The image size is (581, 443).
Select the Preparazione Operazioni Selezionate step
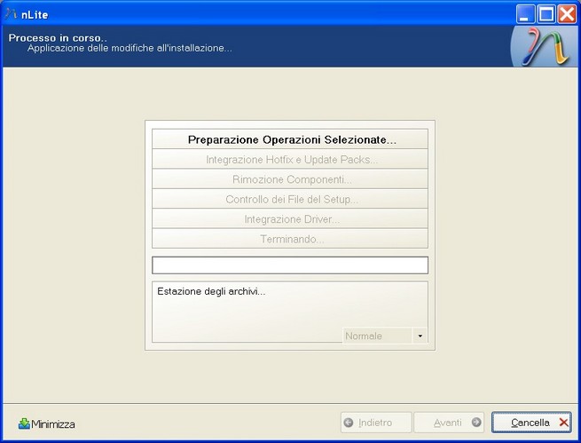pyautogui.click(x=290, y=139)
